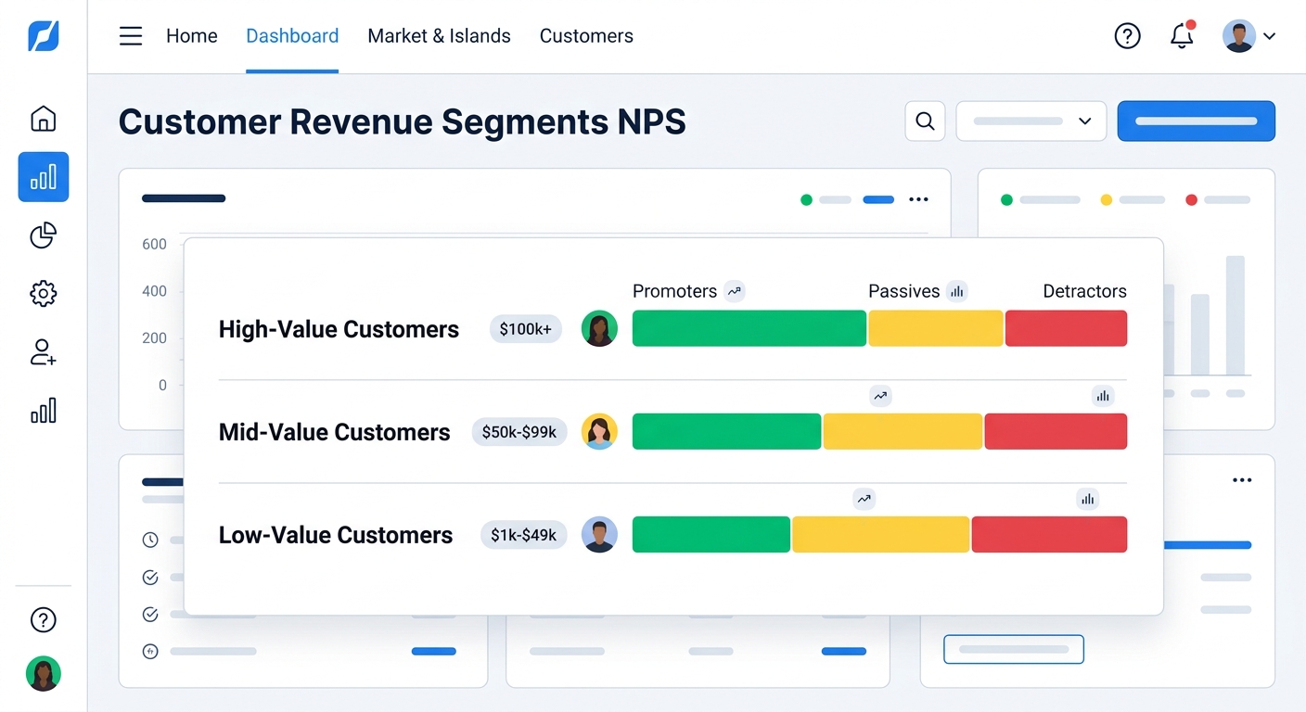Open the notifications bell
This screenshot has width=1306, height=712.
1182,36
